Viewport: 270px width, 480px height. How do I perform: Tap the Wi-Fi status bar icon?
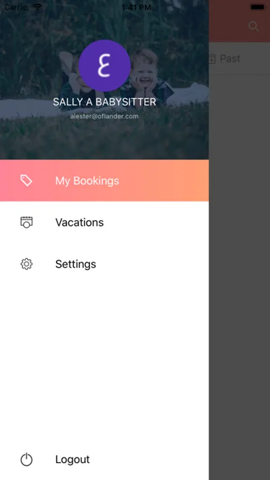tap(38, 7)
